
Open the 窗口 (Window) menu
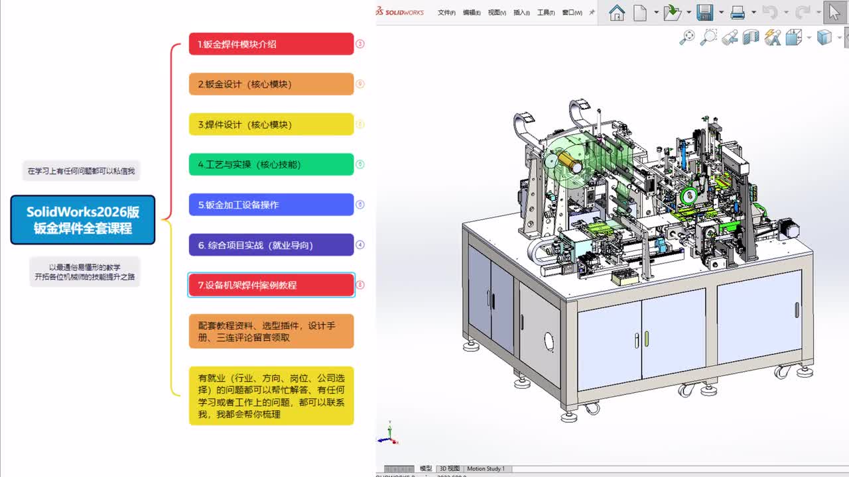(572, 13)
